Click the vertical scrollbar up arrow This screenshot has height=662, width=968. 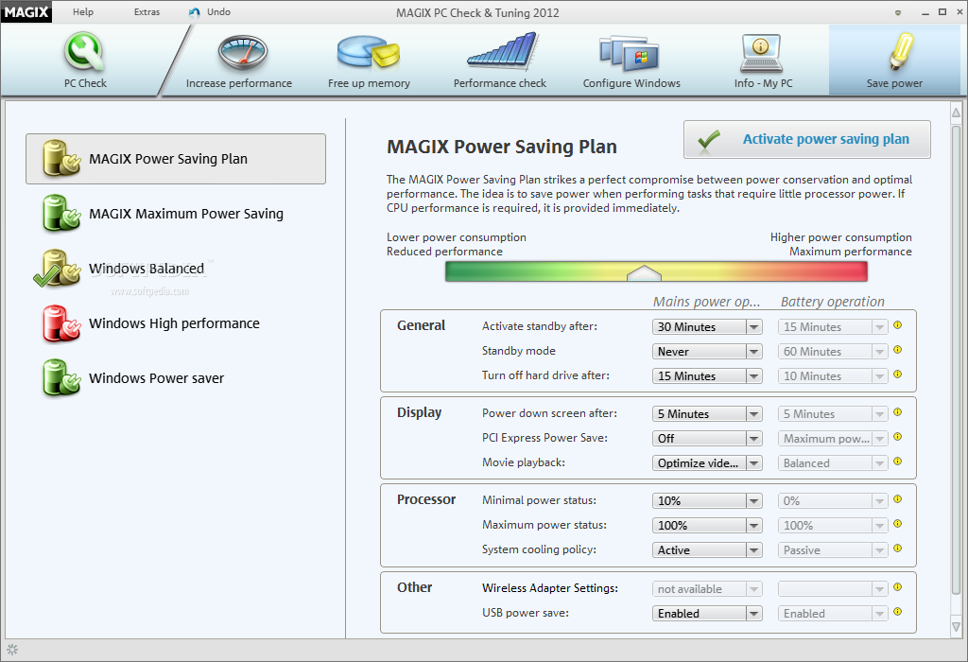pos(956,113)
